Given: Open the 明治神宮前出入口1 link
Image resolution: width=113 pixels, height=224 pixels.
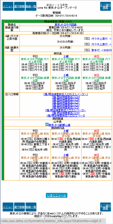Looking at the screenshot, I should pos(65,107).
